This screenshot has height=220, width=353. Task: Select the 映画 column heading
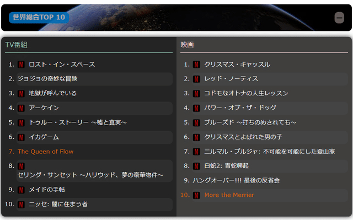pyautogui.click(x=187, y=45)
